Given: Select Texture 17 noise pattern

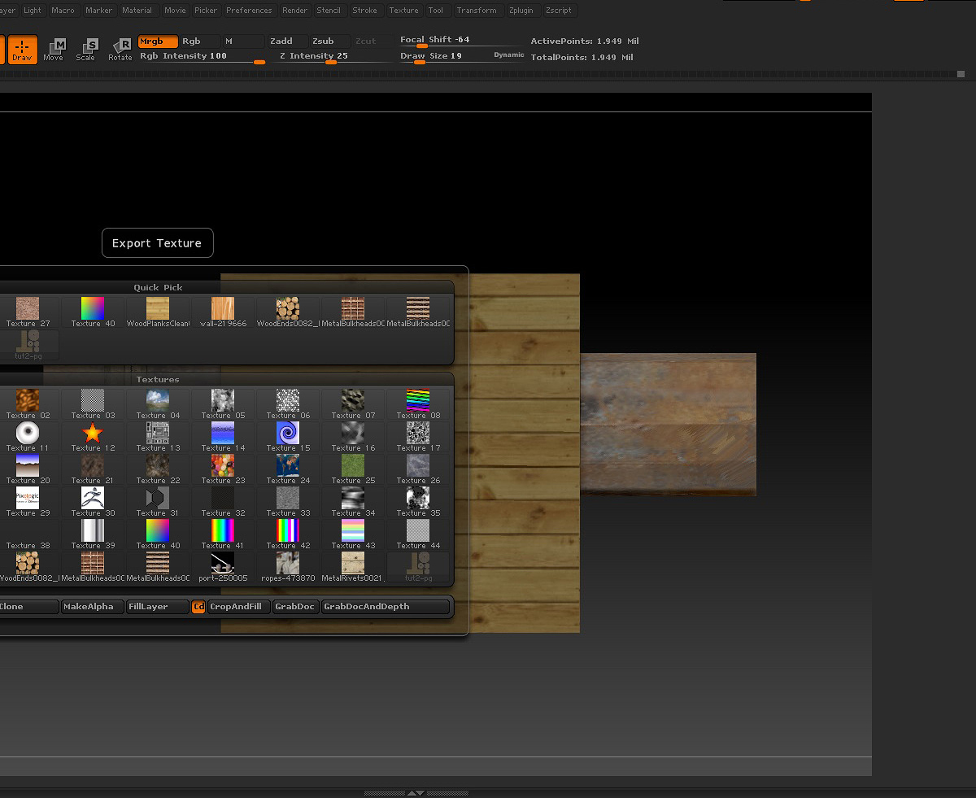Looking at the screenshot, I should tap(418, 437).
